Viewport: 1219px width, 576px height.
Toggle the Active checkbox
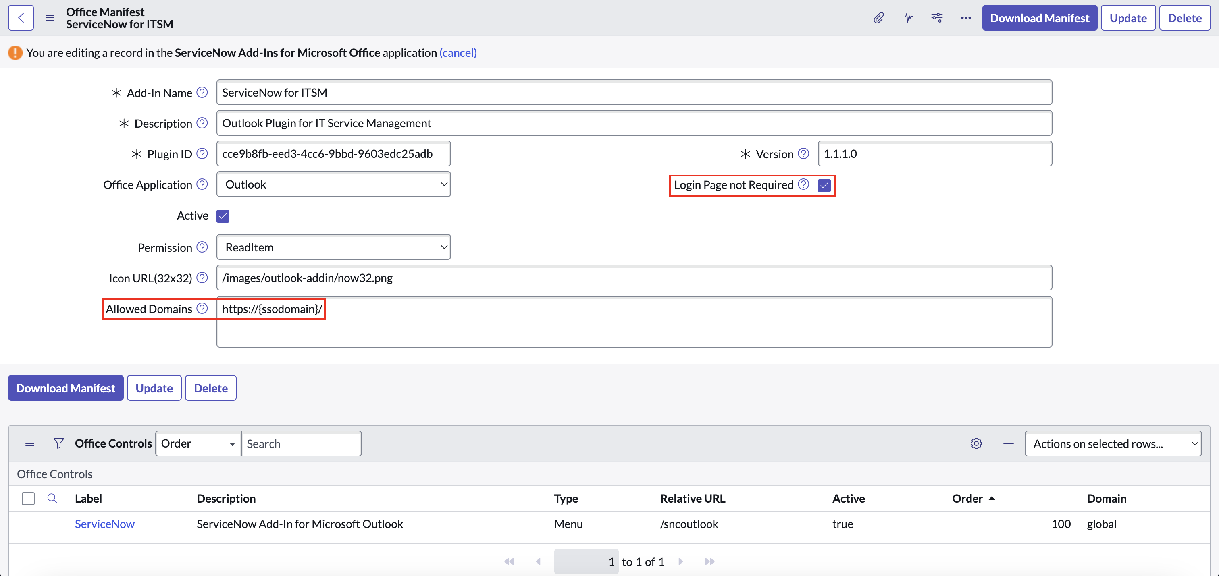223,216
